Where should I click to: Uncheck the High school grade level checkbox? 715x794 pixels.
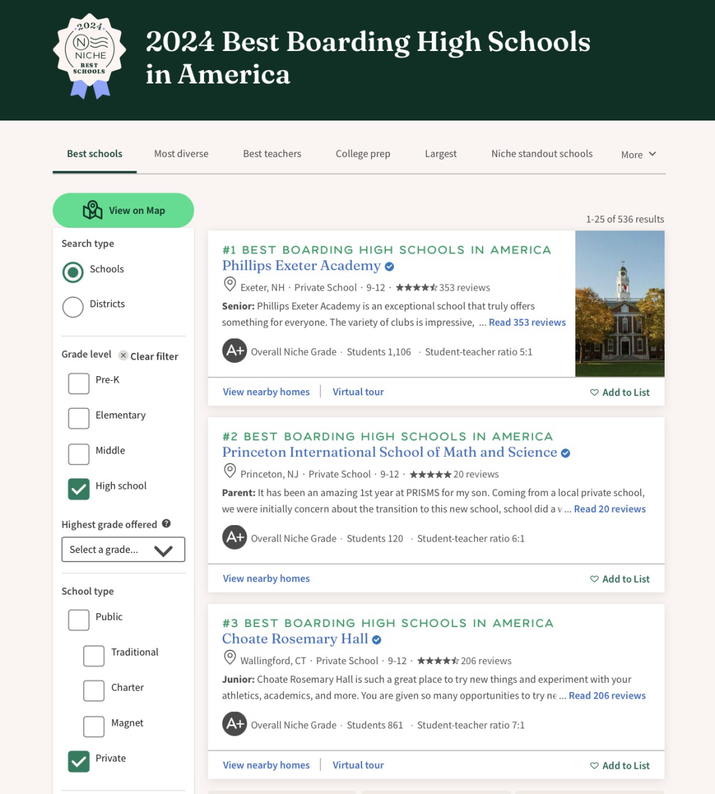79,489
